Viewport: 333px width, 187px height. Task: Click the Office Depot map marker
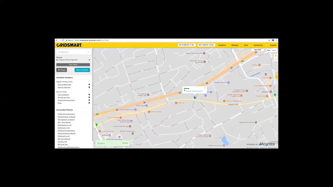coord(146,105)
